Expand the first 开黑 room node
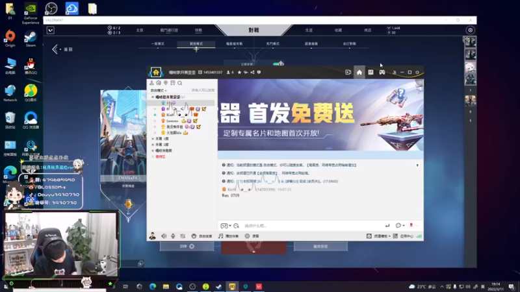 pos(153,139)
